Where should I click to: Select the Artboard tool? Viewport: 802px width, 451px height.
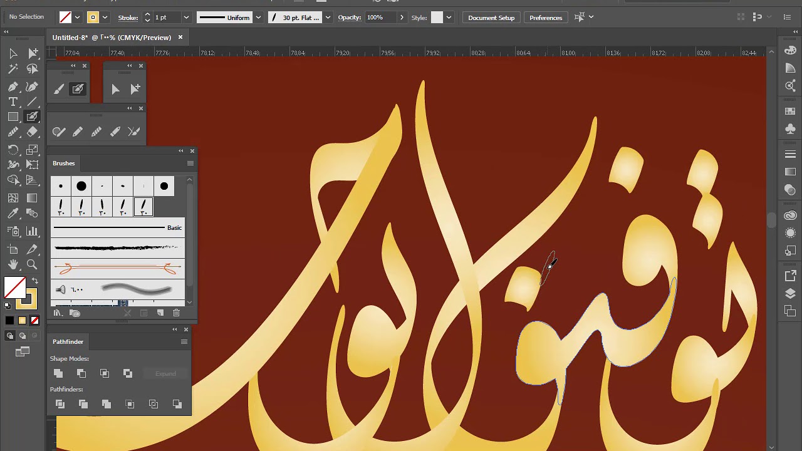click(13, 249)
